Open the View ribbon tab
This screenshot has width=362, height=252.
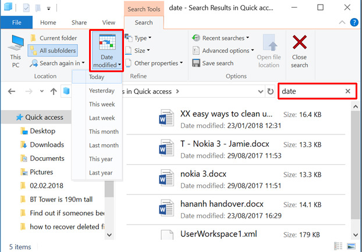click(108, 23)
